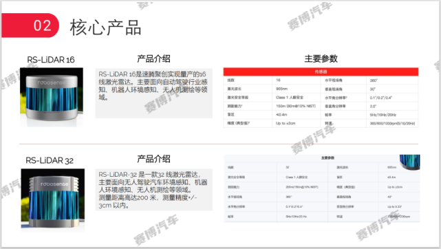Click the "150m (80m@10% NIST)" range value
This screenshot has height=249, width=441.
(296, 106)
